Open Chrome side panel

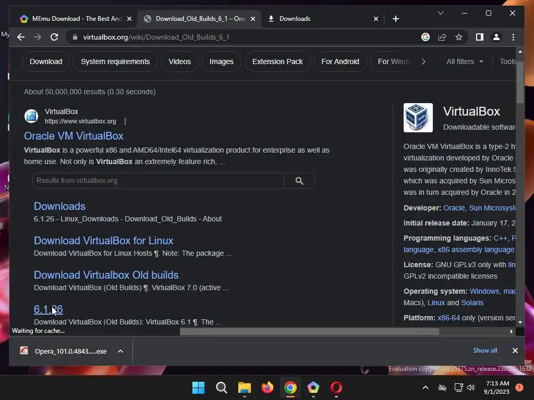tap(480, 37)
